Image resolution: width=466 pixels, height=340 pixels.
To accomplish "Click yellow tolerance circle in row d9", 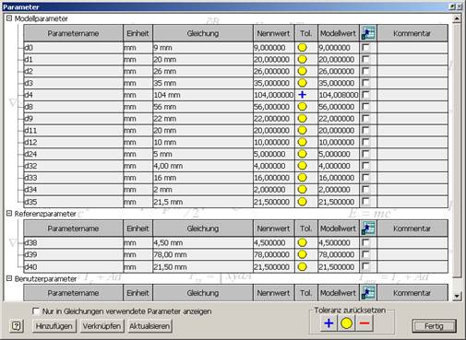I will pyautogui.click(x=303, y=118).
